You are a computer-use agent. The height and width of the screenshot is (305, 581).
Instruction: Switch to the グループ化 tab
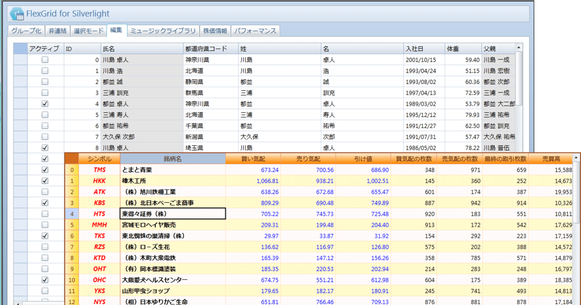[27, 31]
